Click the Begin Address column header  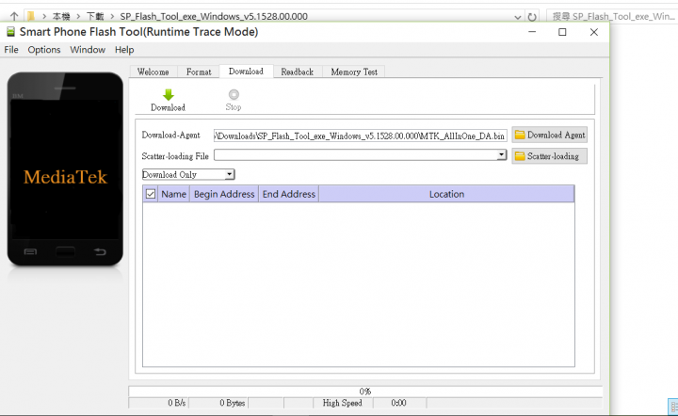pos(224,194)
